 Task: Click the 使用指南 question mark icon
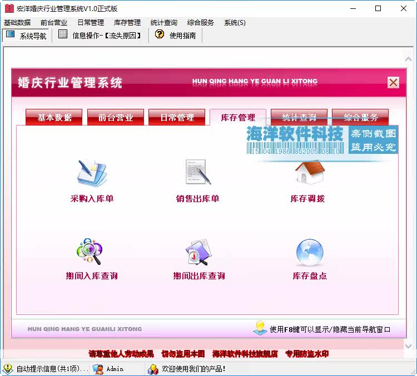pos(160,34)
